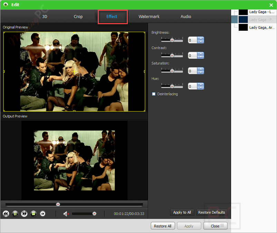This screenshot has height=233, width=277.
Task: Enable the Deinterlacing checkbox
Action: [154, 94]
